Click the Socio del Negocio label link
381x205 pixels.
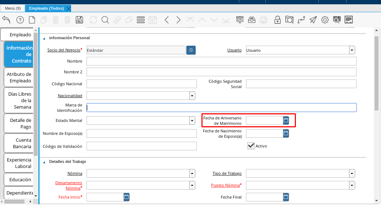point(64,50)
